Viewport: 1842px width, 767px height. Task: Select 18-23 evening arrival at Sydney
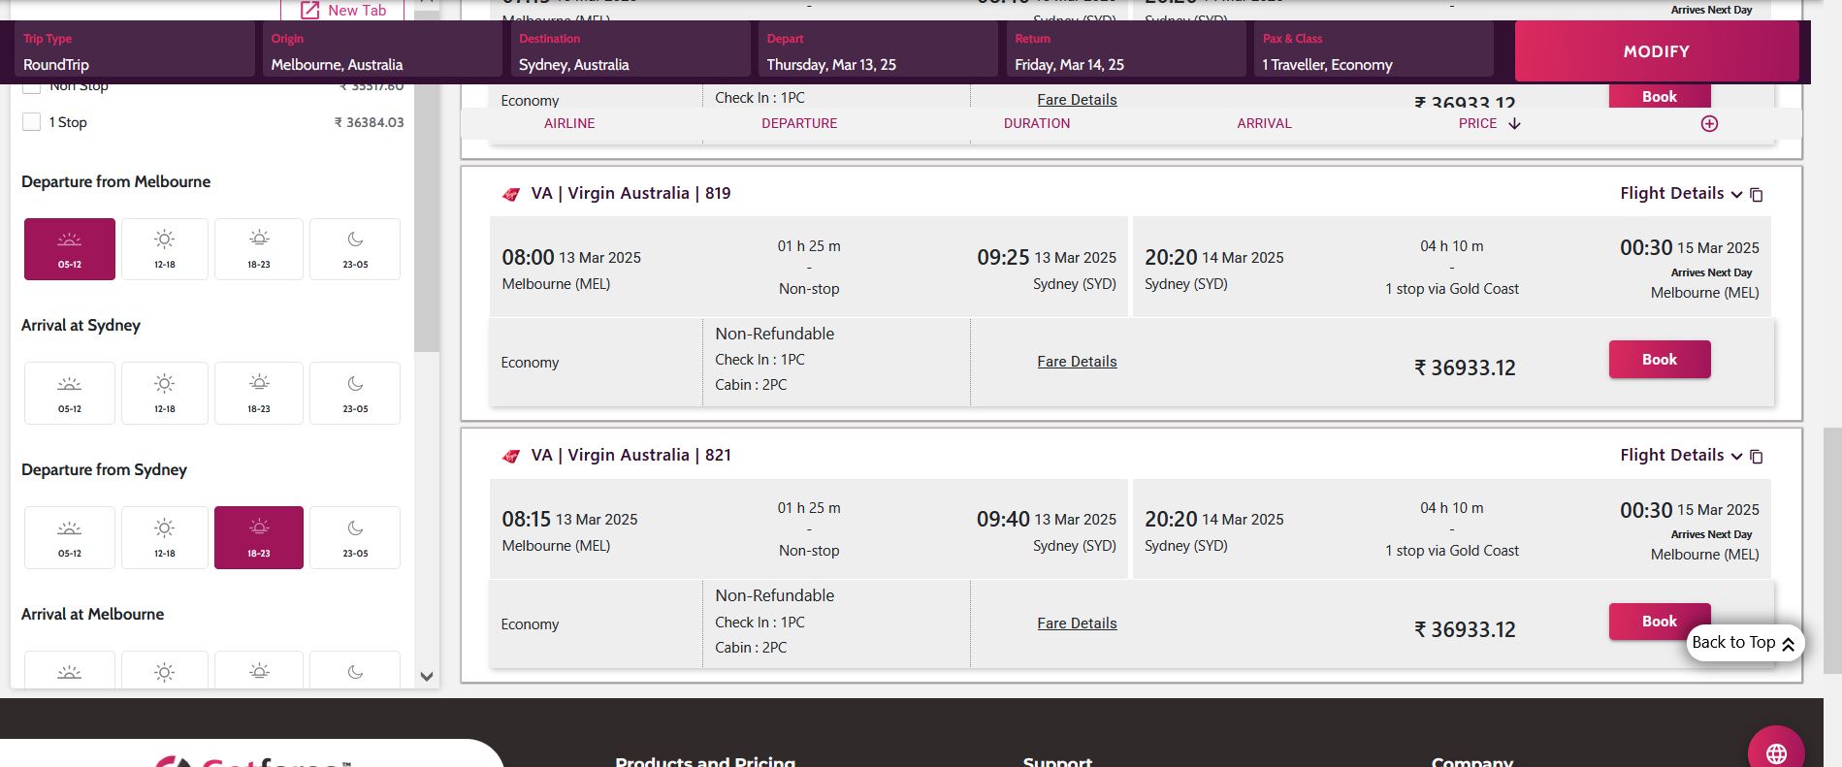(x=259, y=394)
